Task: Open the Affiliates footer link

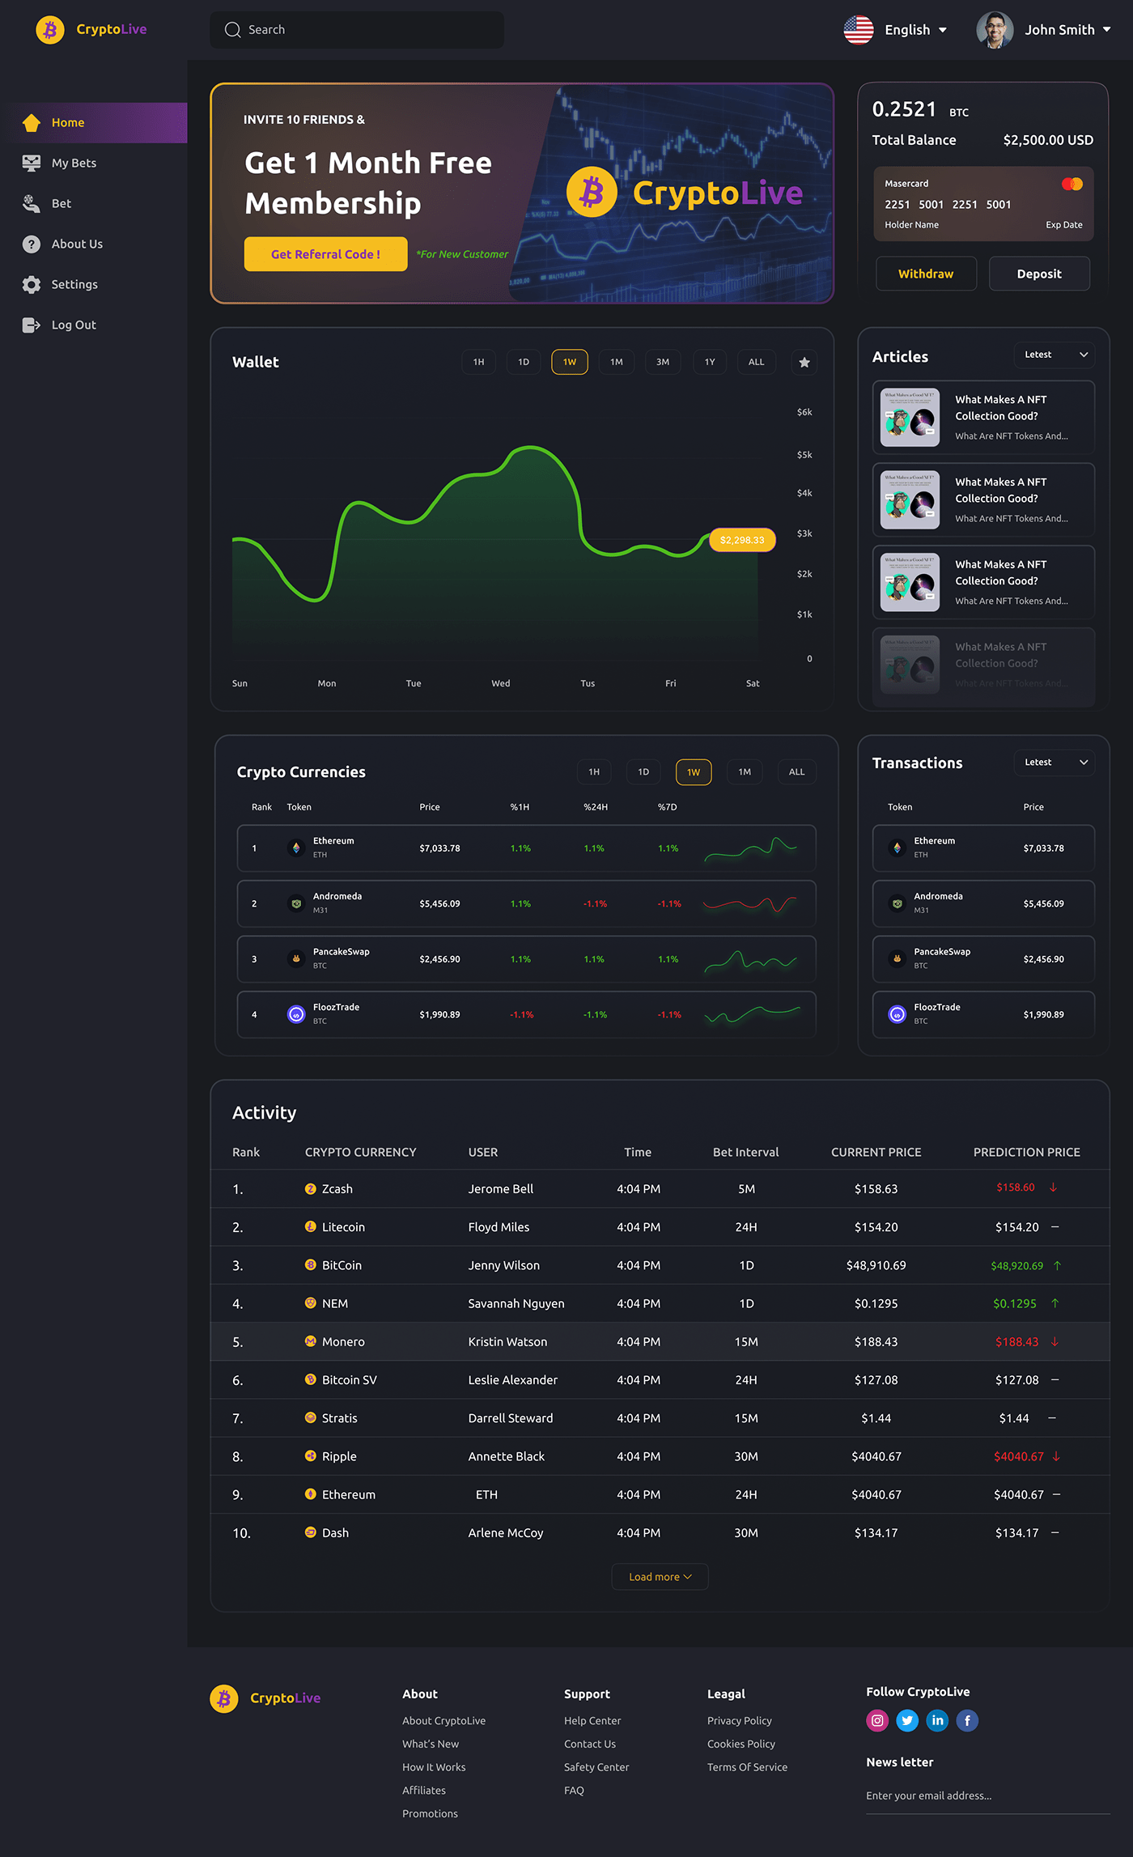Action: [424, 1791]
